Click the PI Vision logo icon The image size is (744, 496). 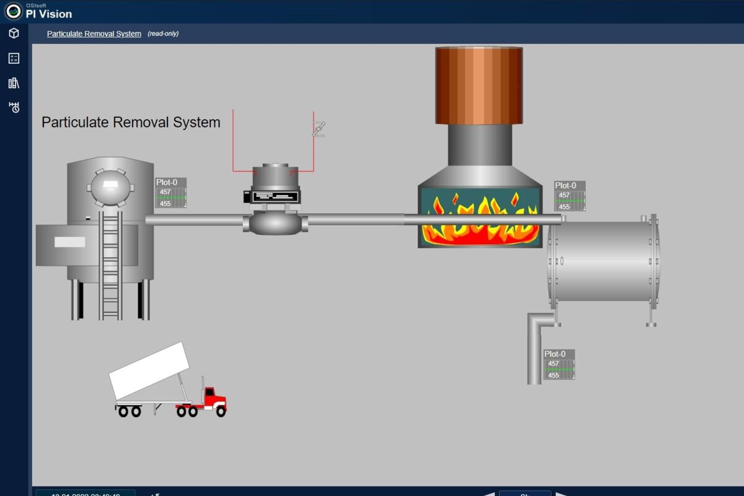click(x=13, y=11)
